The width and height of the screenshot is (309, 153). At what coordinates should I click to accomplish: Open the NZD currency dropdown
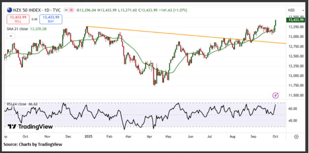[x=296, y=10]
